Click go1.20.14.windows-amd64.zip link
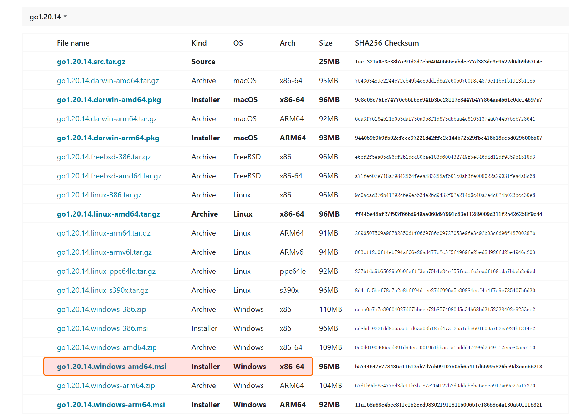This screenshot has height=420, width=577. [106, 347]
